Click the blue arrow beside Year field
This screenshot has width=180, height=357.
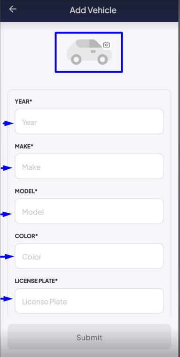(x=8, y=124)
